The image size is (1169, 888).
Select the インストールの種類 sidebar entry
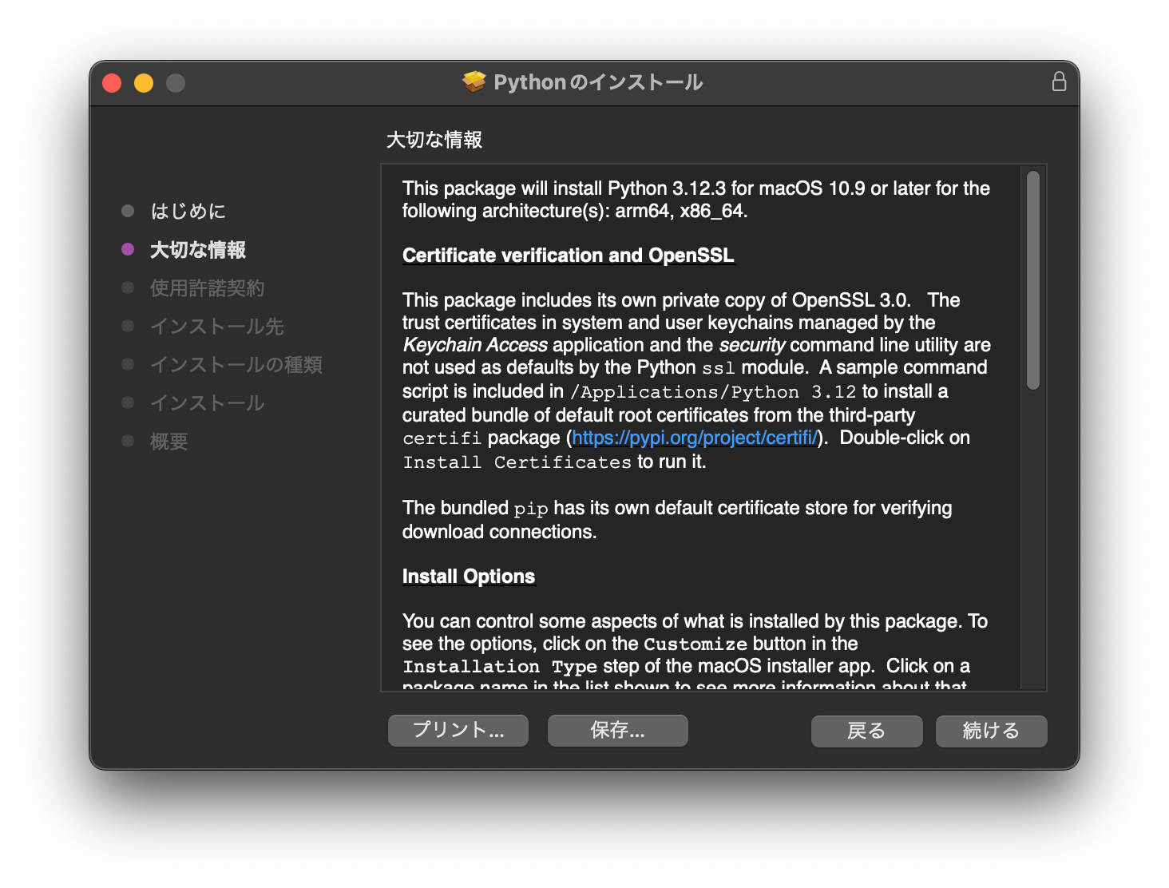(236, 364)
